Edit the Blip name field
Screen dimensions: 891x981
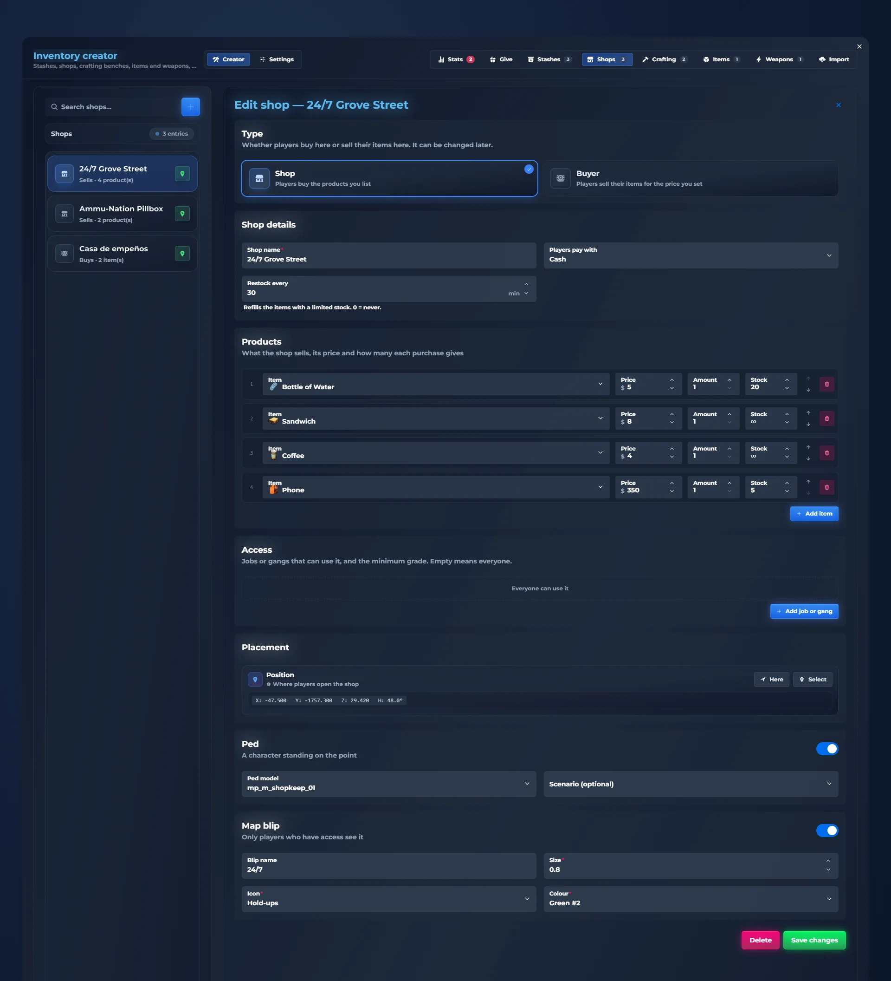[x=389, y=866]
